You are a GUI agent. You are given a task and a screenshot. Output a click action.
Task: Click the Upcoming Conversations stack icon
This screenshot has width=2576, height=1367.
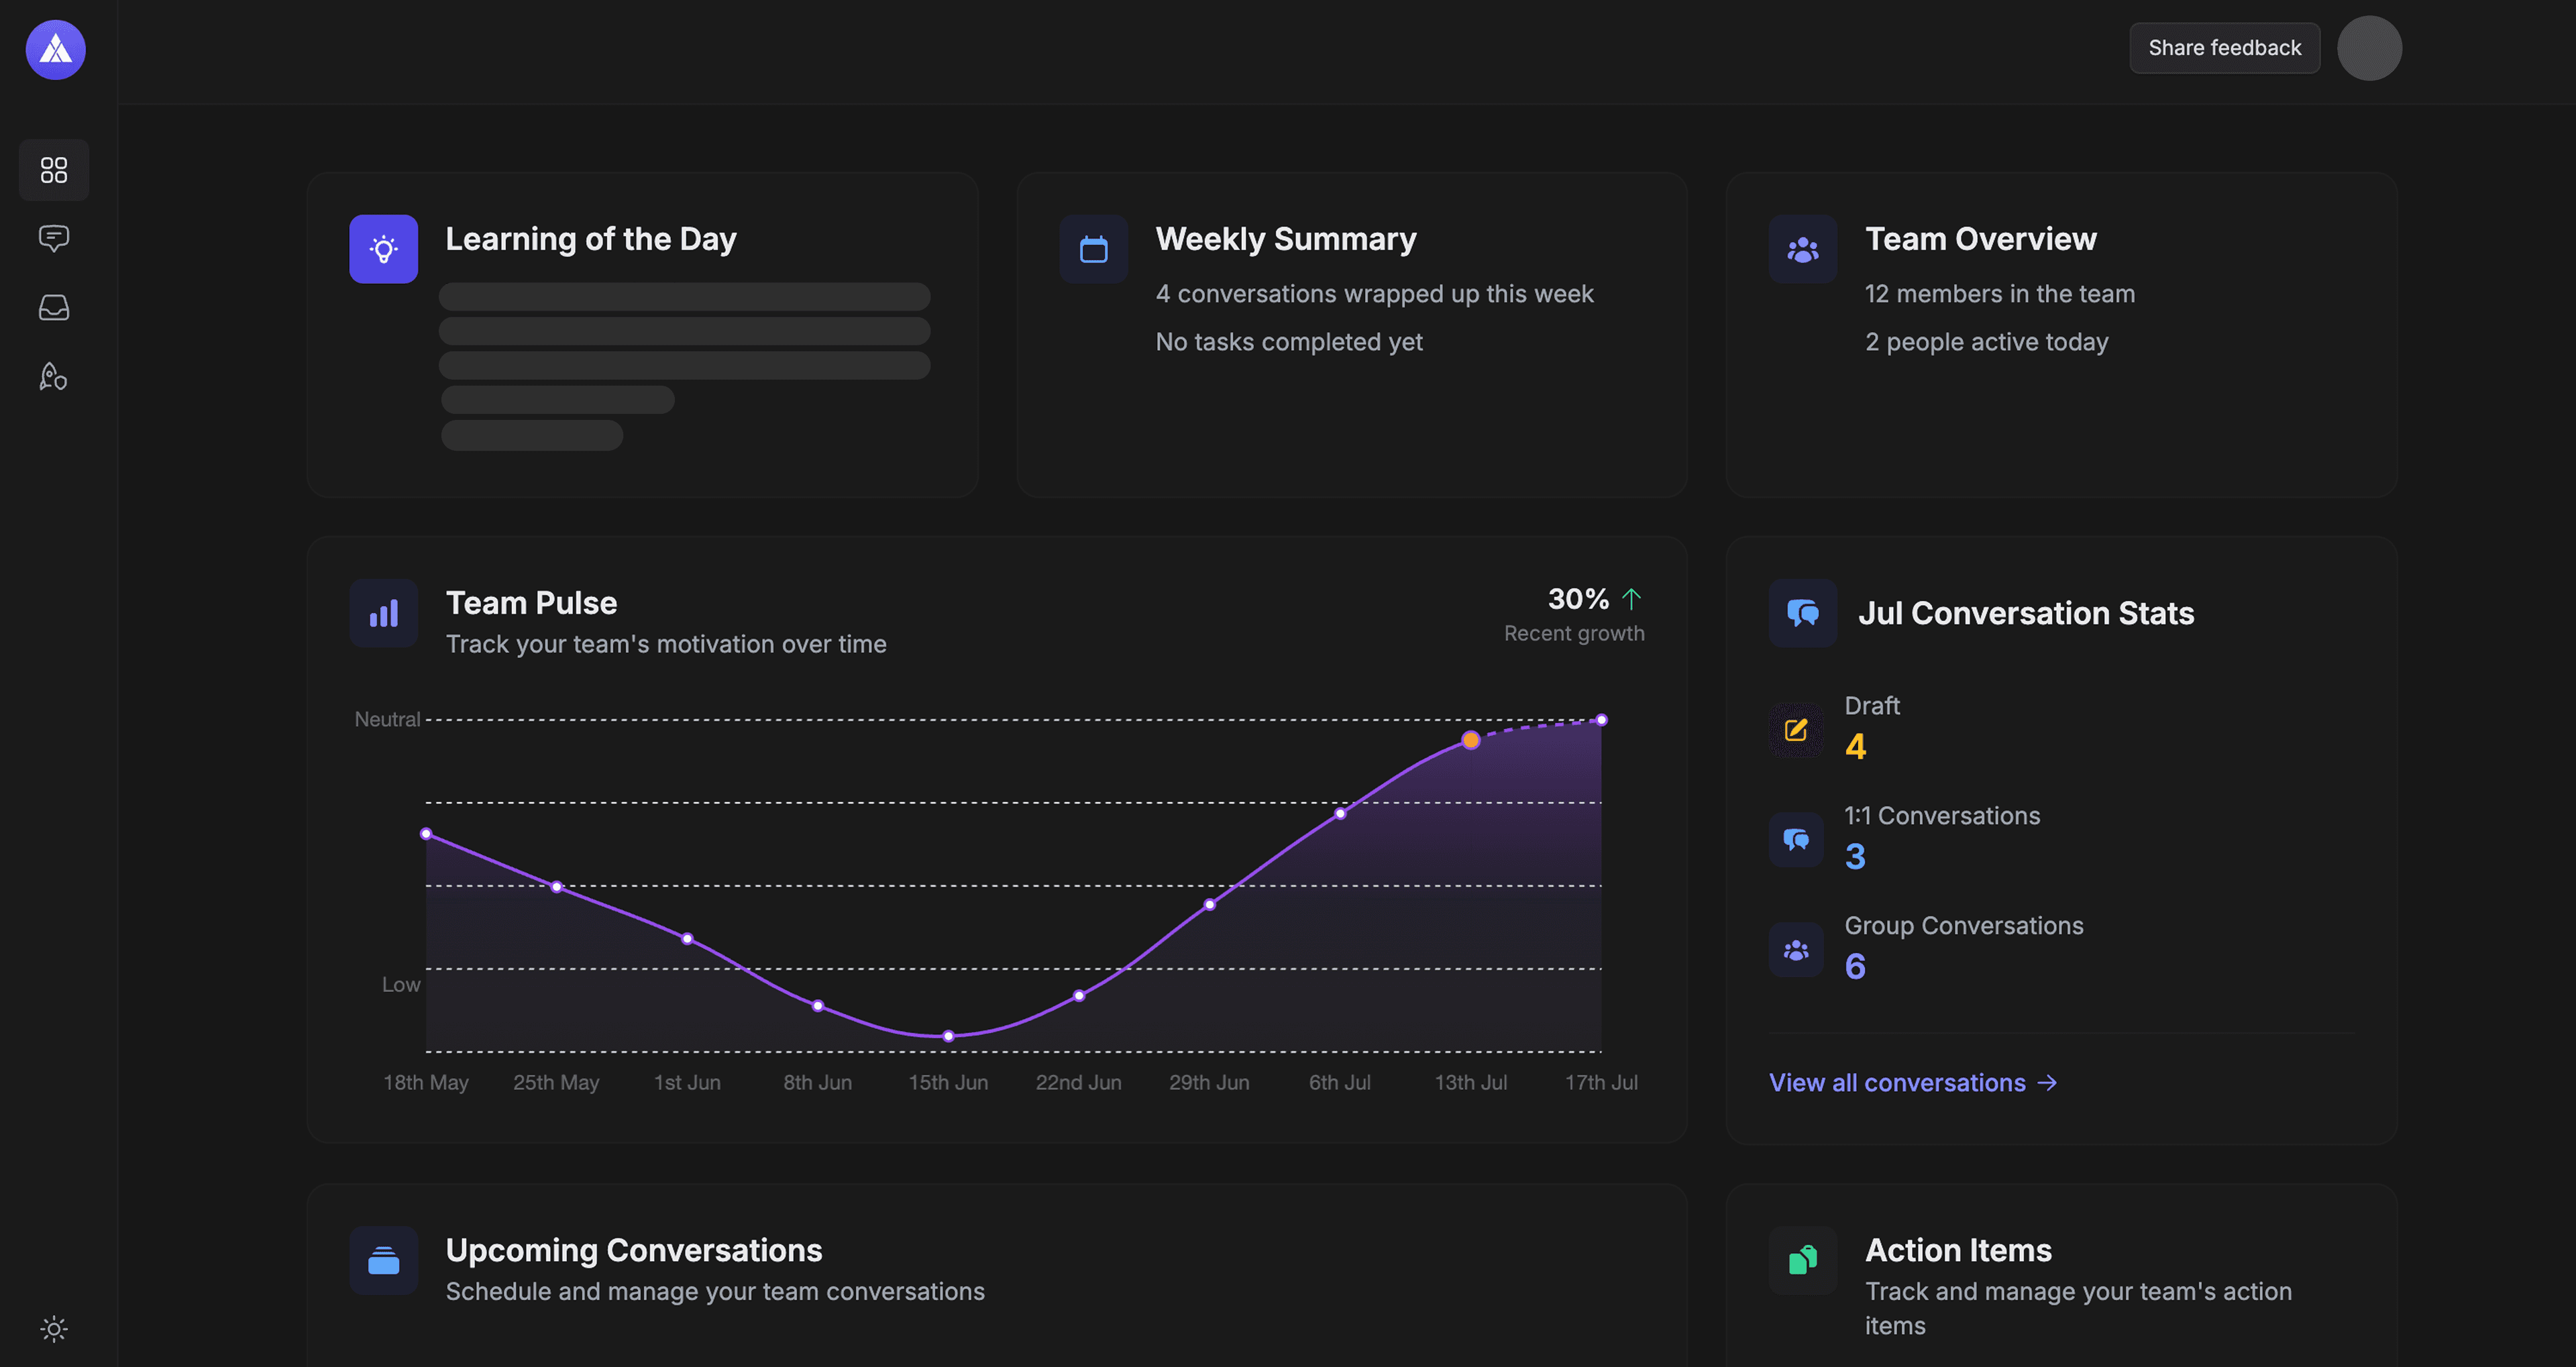coord(383,1260)
